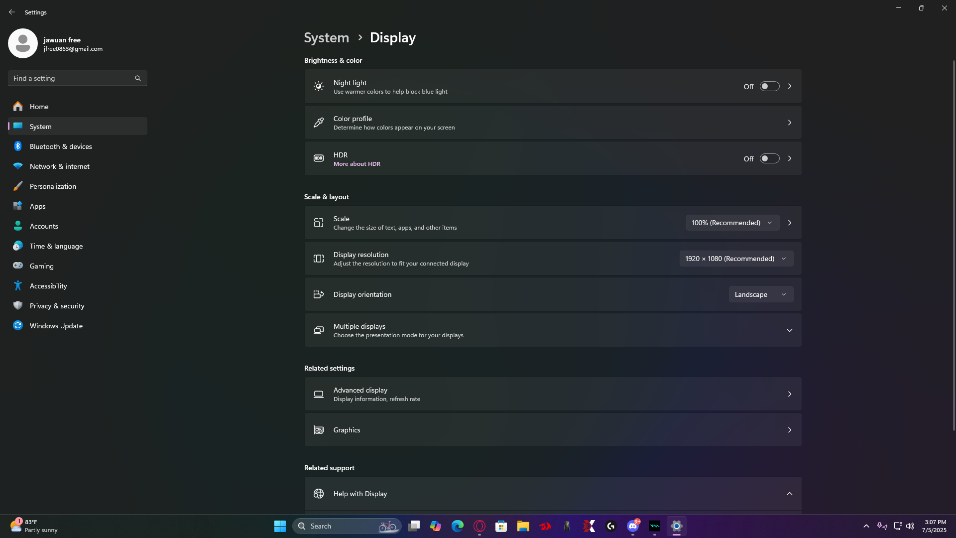Turn on the Night light toggle
956x538 pixels.
[x=769, y=87]
